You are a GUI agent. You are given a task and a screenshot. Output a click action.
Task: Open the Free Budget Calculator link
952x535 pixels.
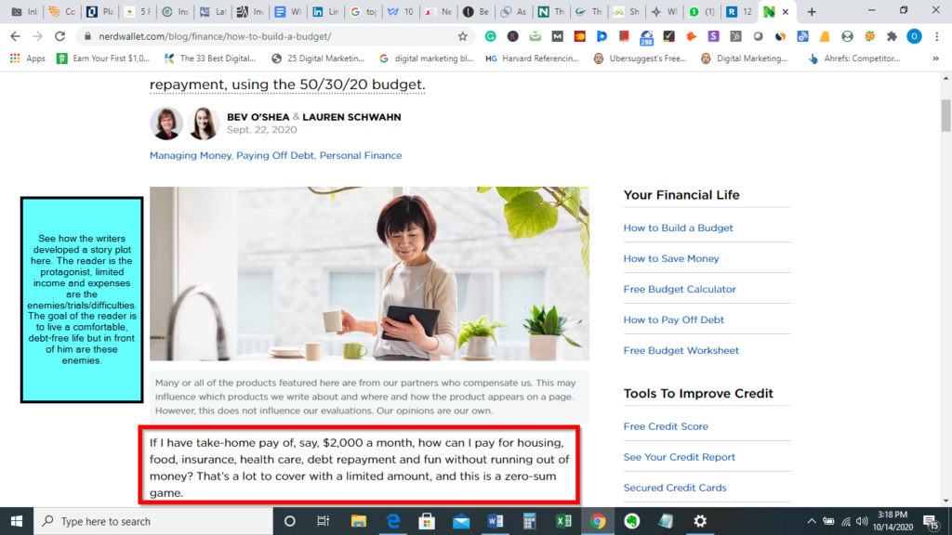pyautogui.click(x=679, y=289)
